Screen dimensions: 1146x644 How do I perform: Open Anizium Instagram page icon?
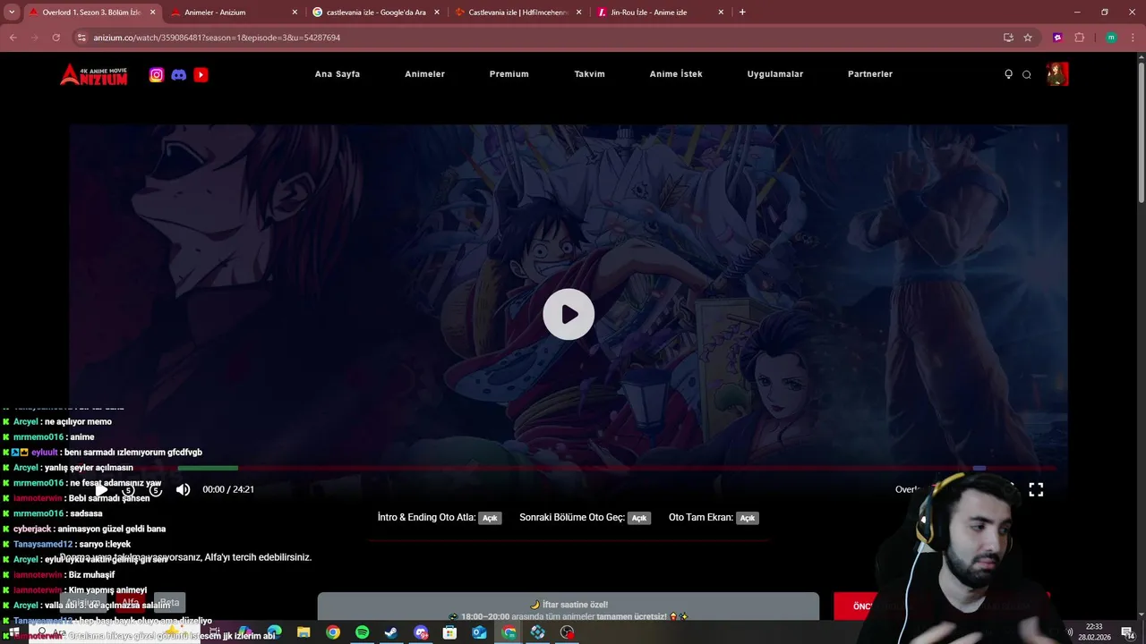157,75
